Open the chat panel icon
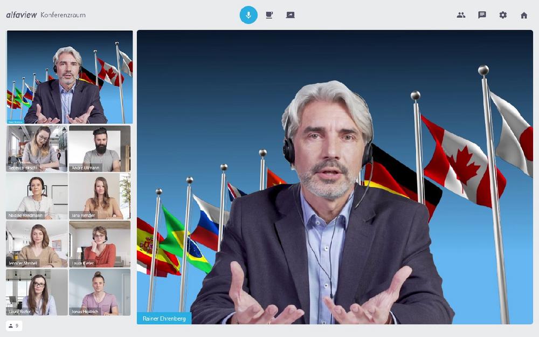The image size is (539, 337). 482,15
